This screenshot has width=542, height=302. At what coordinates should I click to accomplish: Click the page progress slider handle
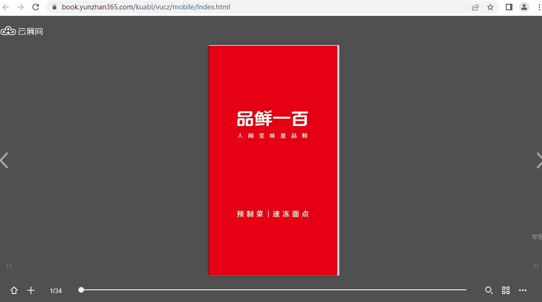point(81,290)
